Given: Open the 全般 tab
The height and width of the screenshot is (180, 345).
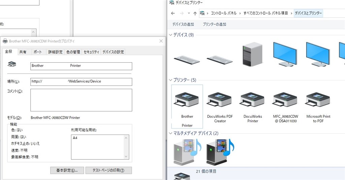Looking at the screenshot, I should 8,51.
